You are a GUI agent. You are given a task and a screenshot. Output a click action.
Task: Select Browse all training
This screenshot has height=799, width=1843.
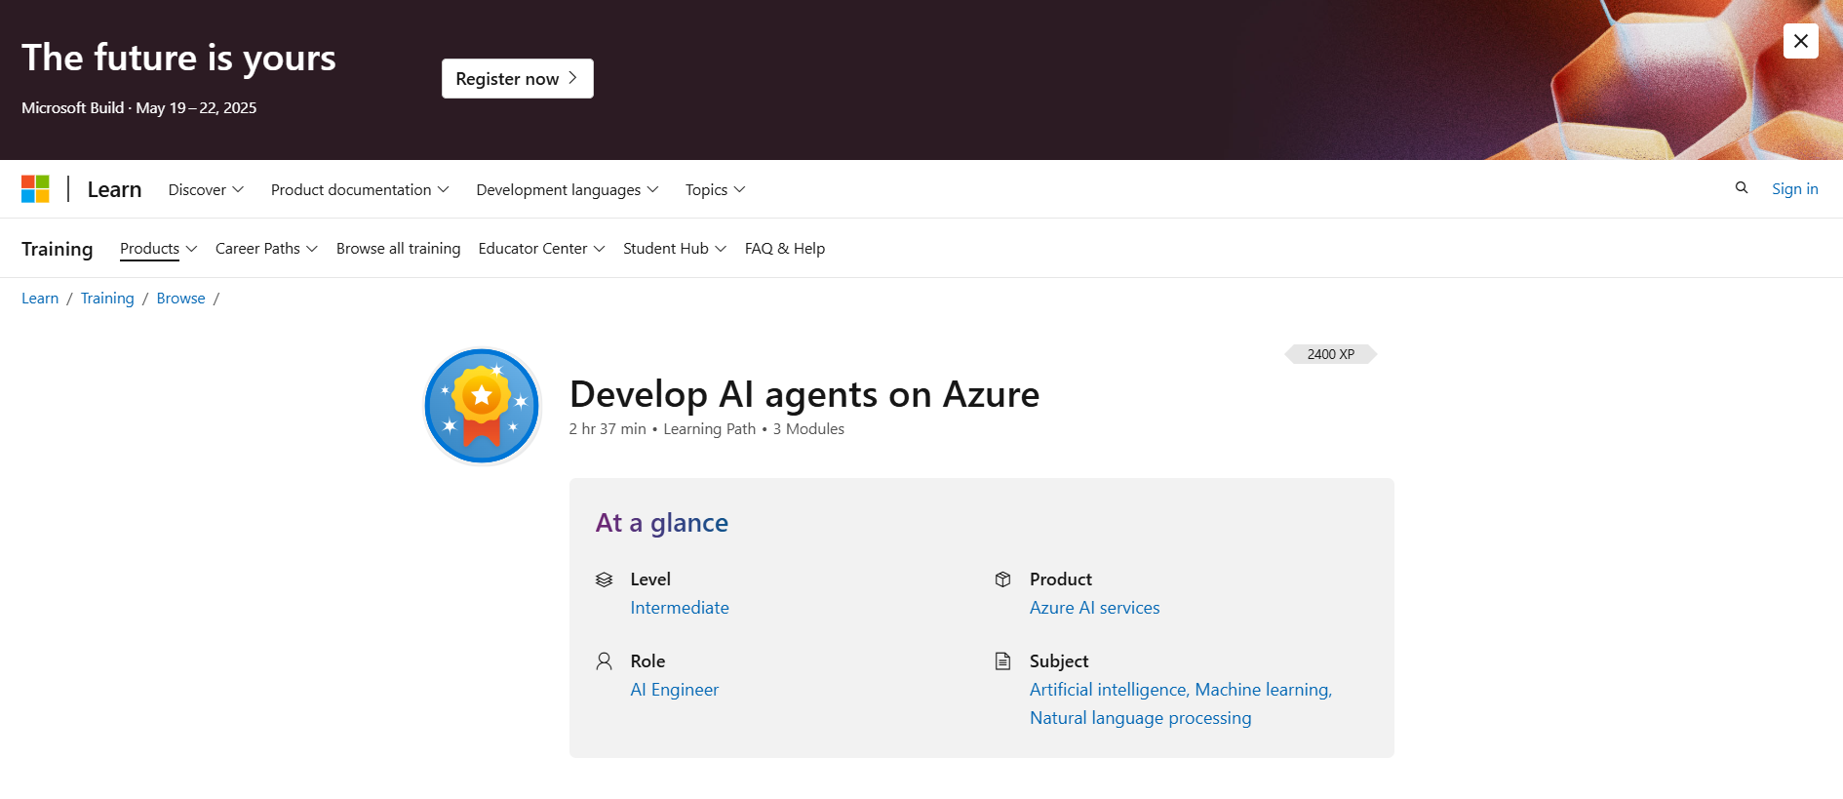(x=398, y=249)
